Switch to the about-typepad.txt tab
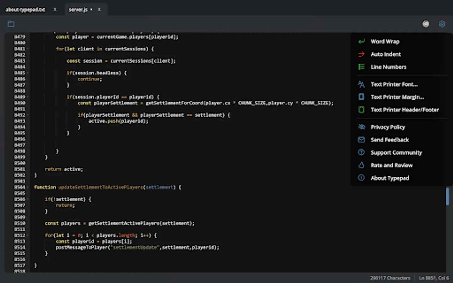 [x=25, y=9]
